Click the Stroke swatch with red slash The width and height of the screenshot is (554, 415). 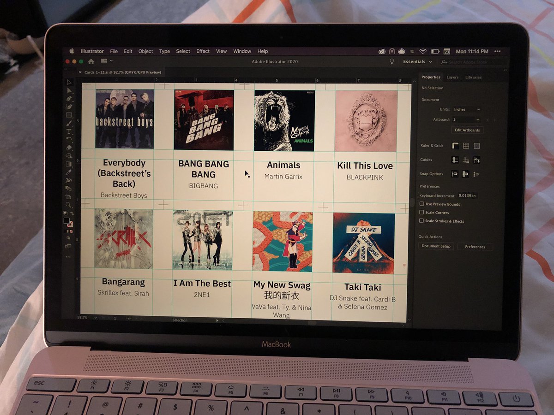[x=71, y=225]
